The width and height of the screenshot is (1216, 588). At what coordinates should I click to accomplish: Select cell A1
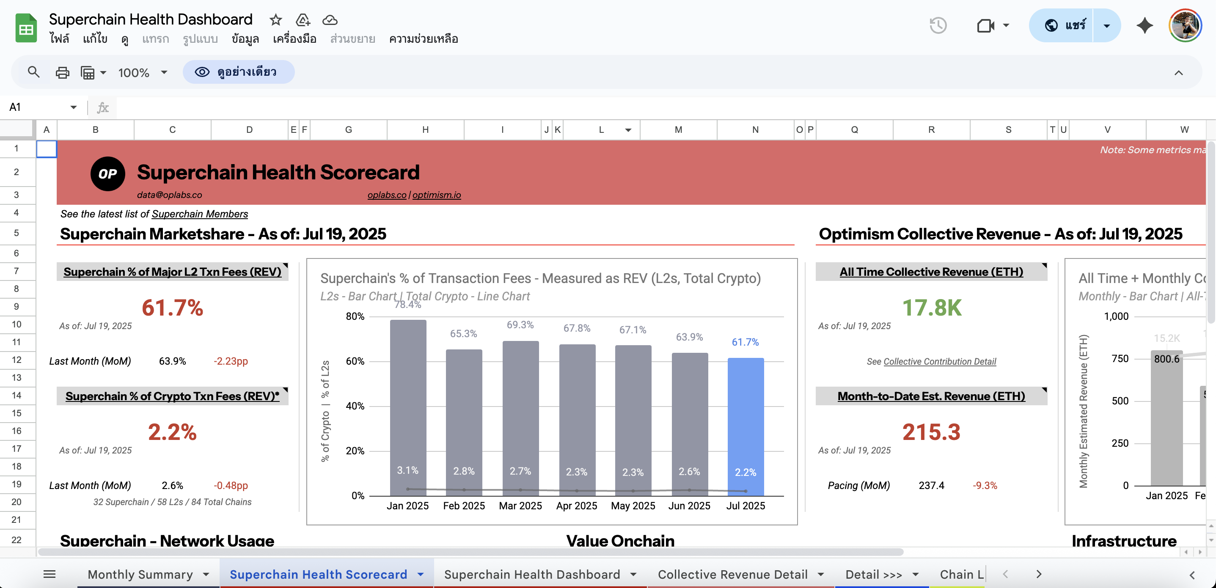46,148
